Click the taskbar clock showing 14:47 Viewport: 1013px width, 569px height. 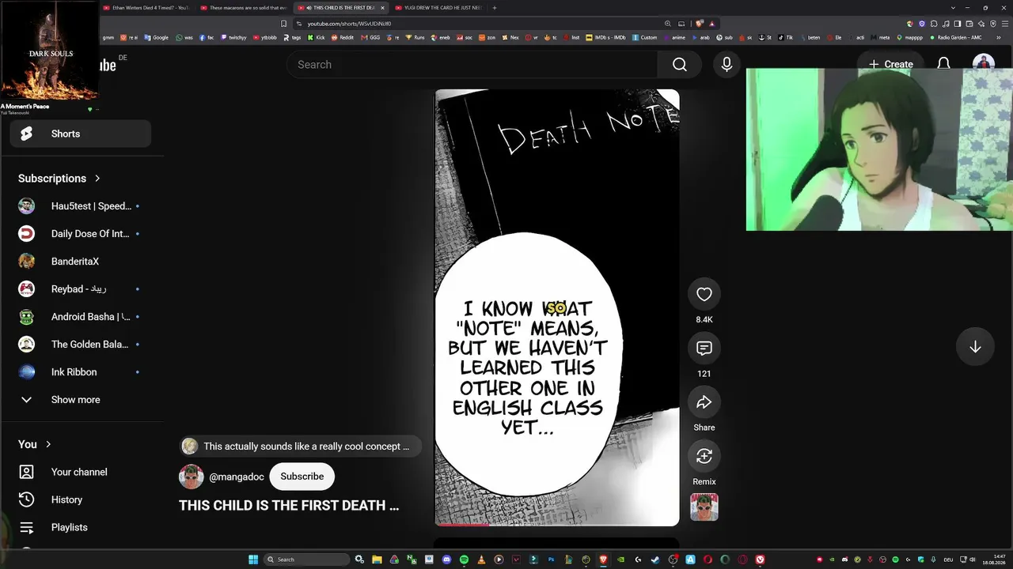pos(994,560)
